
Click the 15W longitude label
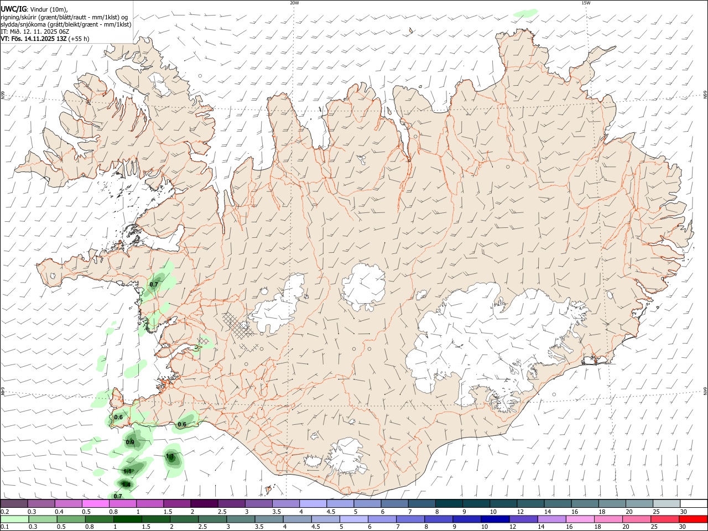click(586, 3)
